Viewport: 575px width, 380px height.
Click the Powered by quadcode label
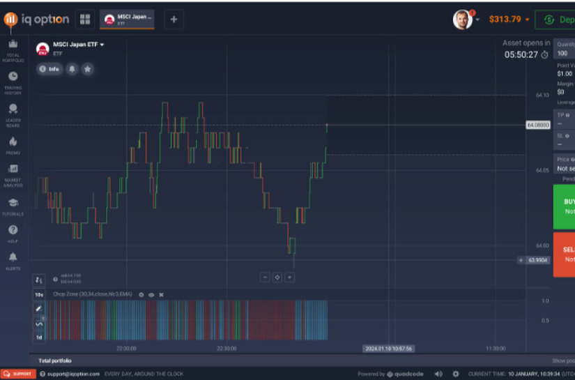click(x=390, y=374)
